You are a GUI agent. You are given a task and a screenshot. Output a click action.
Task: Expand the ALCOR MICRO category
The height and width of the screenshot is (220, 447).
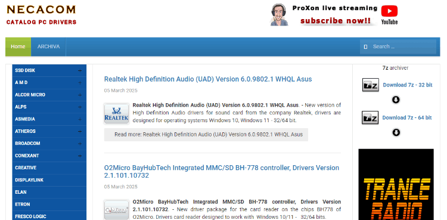coord(80,95)
